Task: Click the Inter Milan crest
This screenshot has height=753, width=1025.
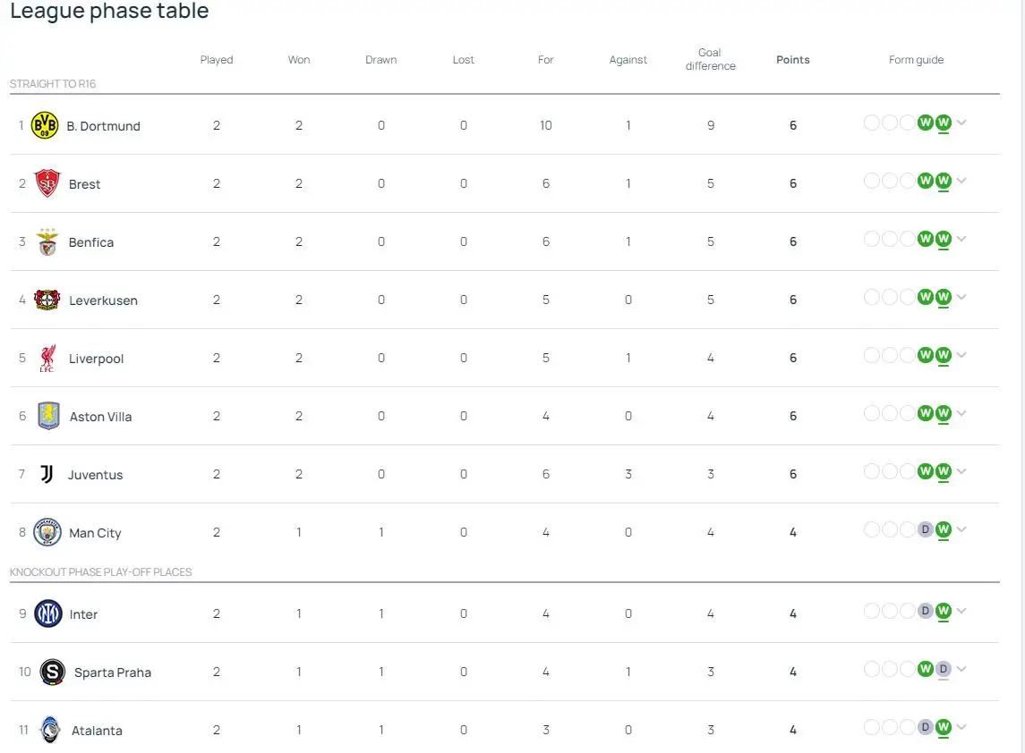Action: click(x=47, y=613)
